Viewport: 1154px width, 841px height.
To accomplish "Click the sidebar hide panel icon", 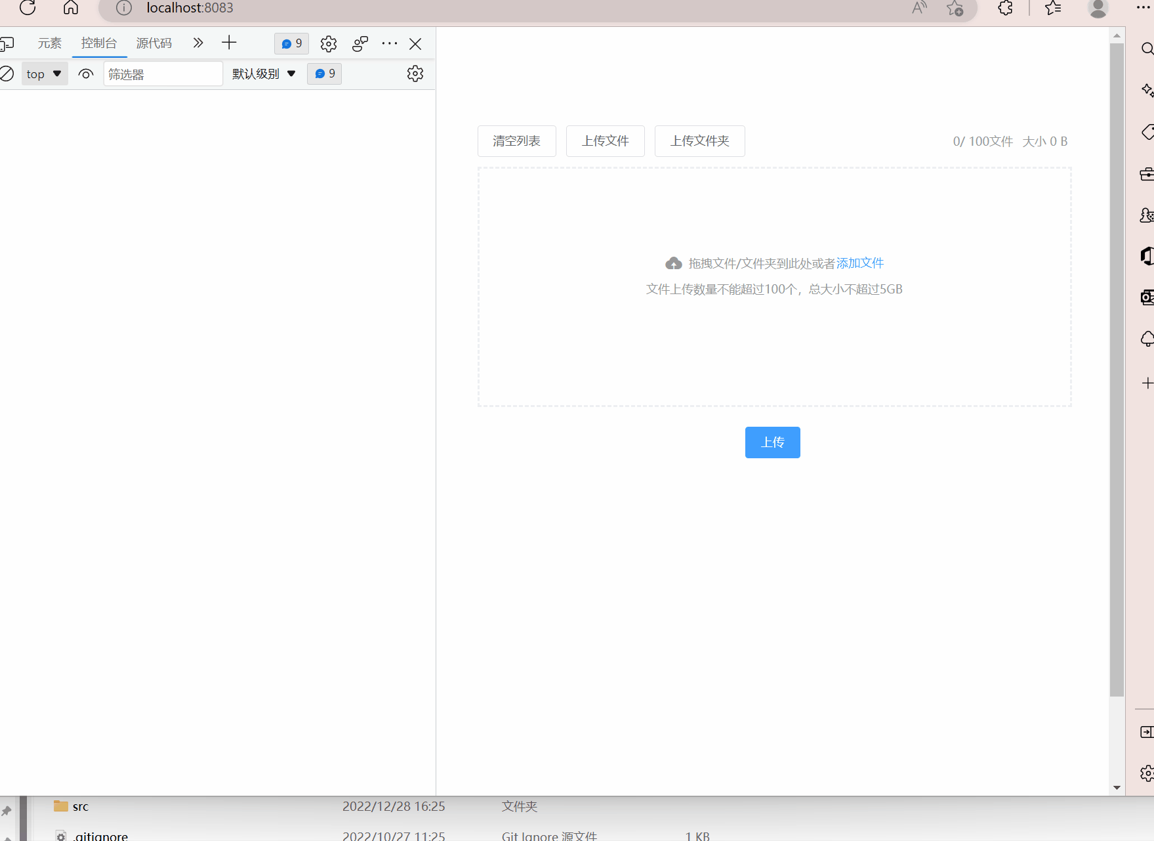I will [x=1147, y=732].
